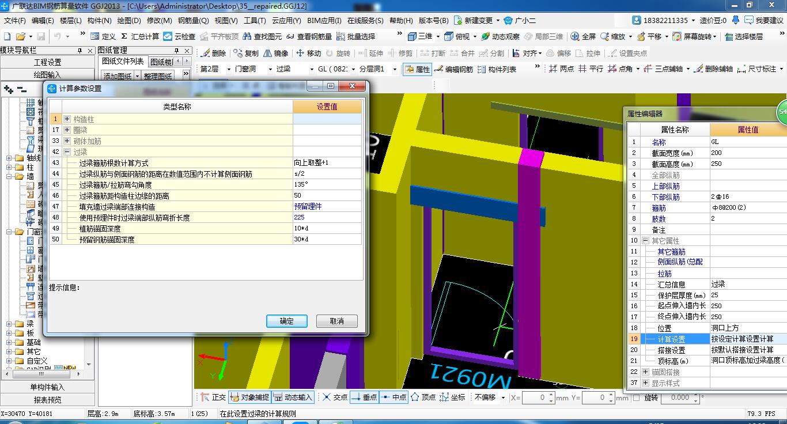Viewport: 787px width, 424px height.
Task: Open 云检查 cloud check tool
Action: point(179,36)
